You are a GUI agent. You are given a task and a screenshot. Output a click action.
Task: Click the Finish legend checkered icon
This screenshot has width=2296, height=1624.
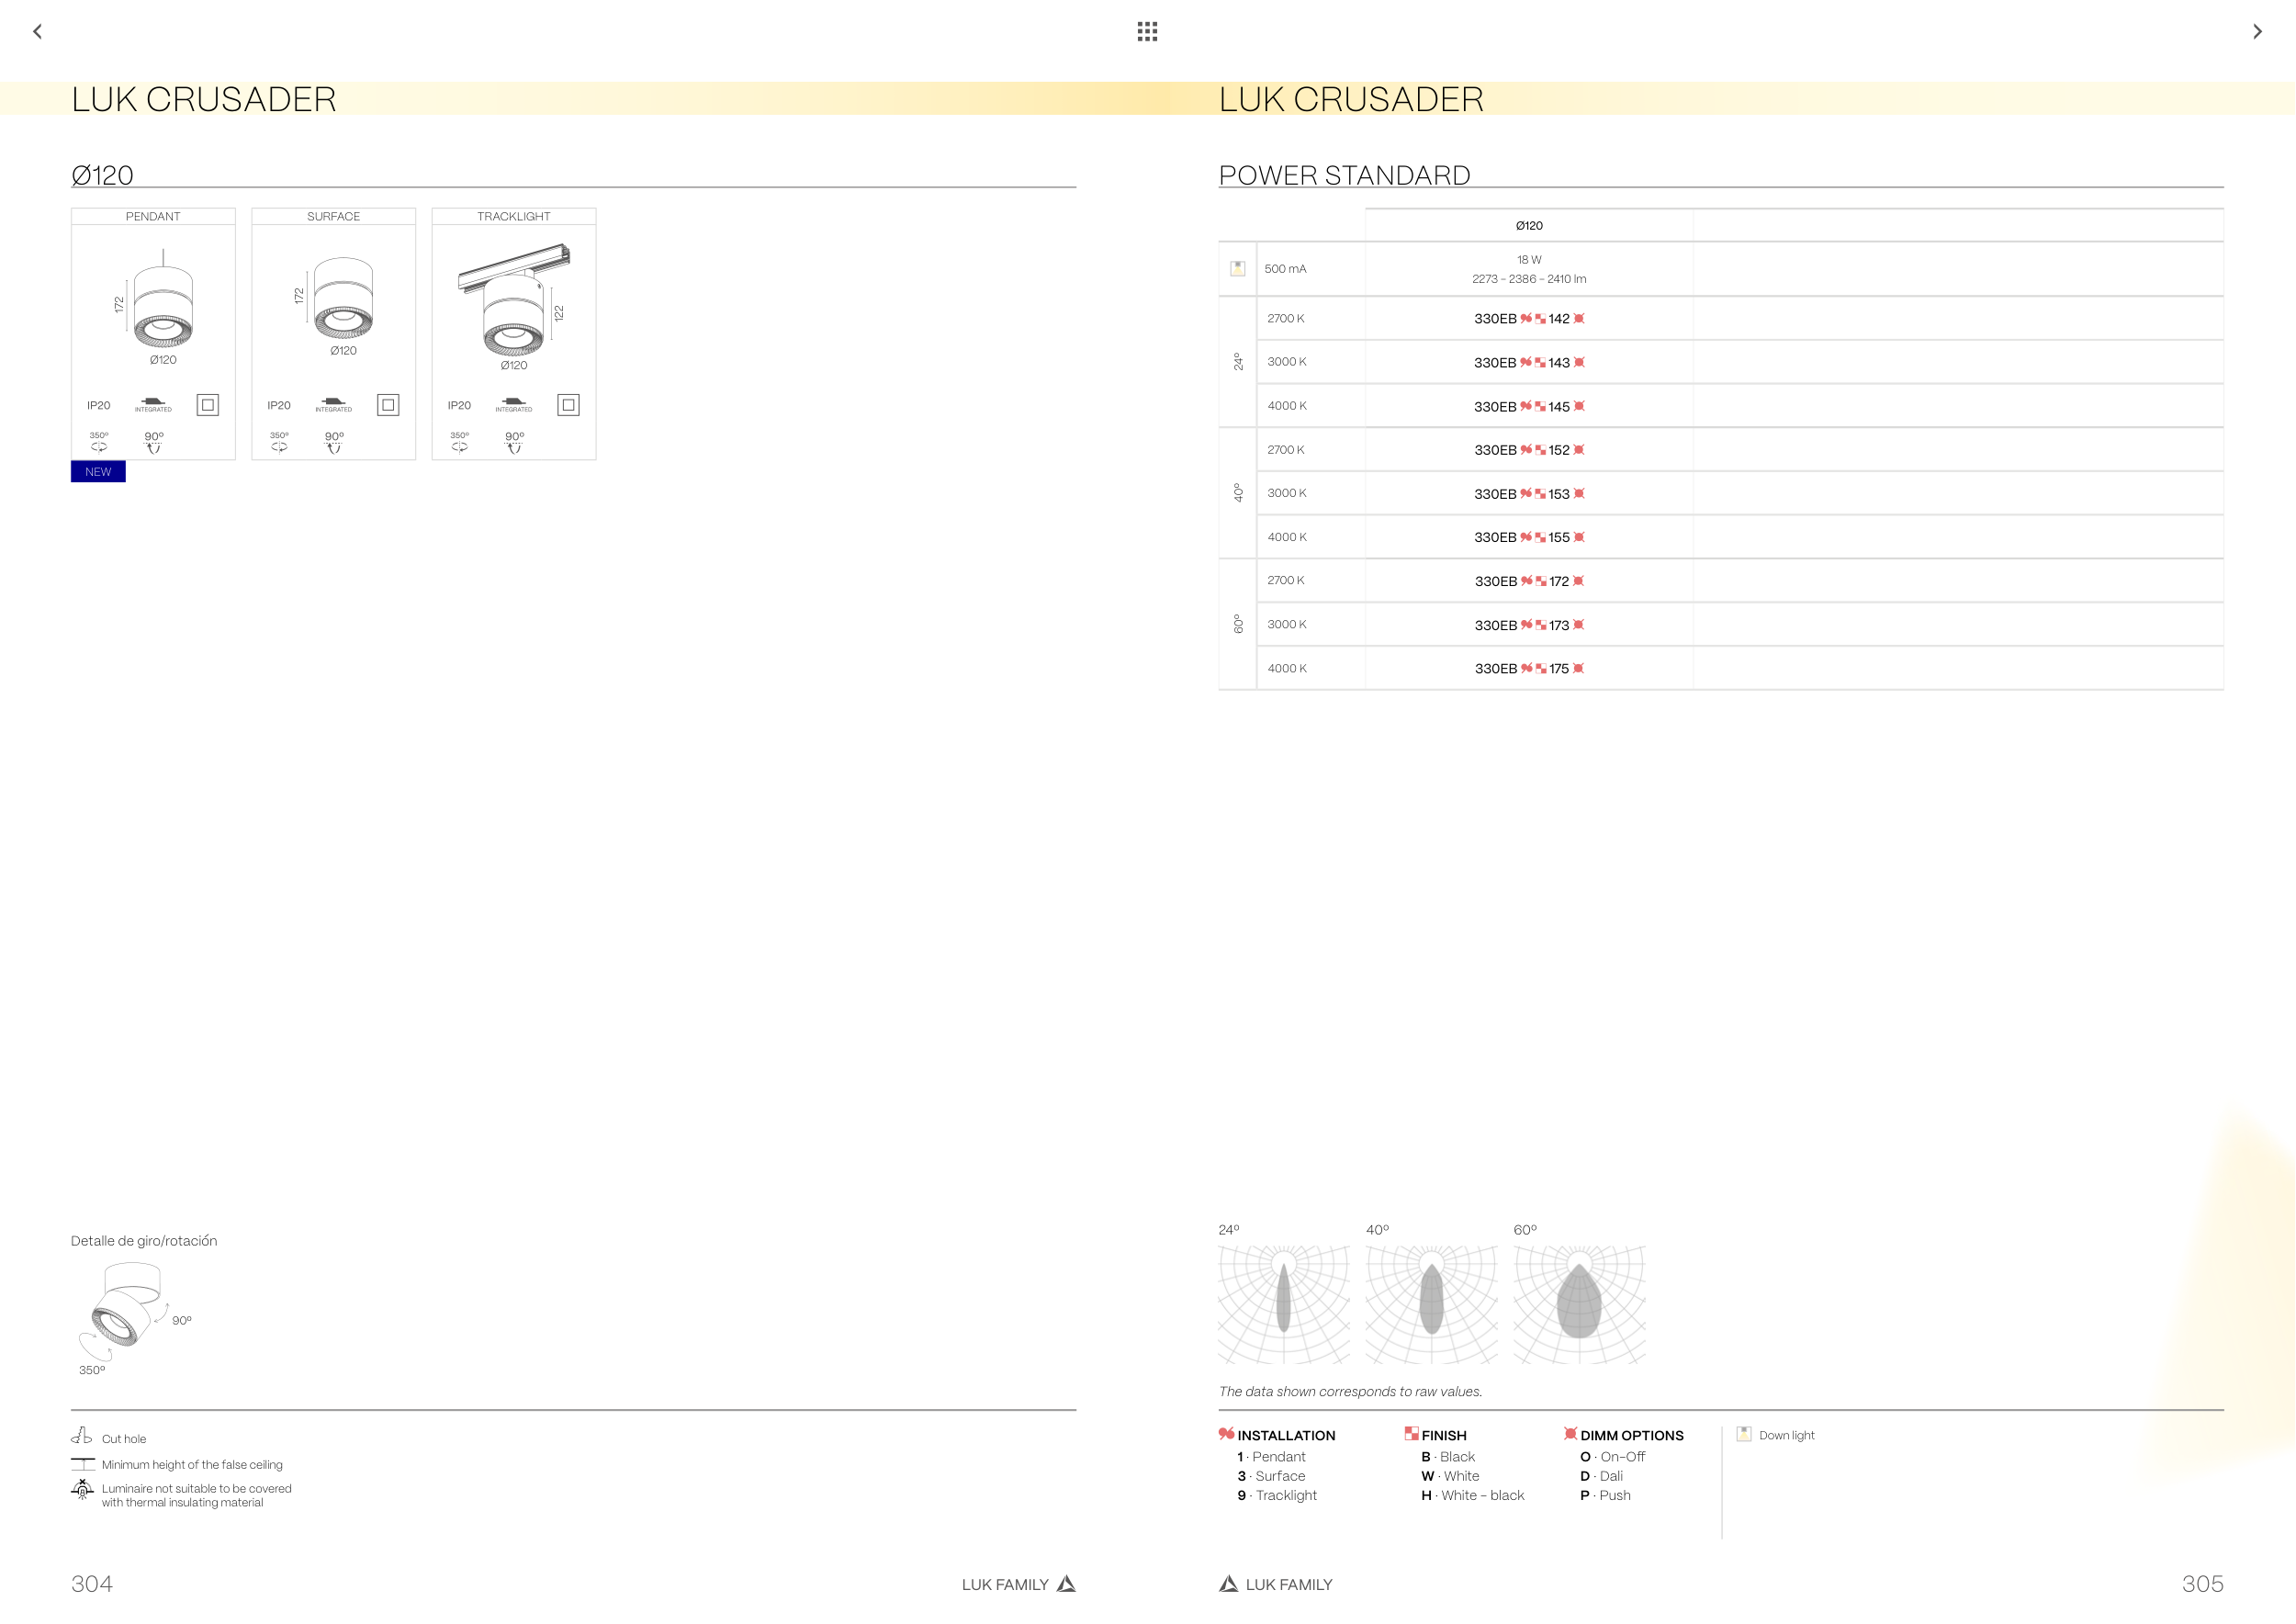point(1411,1434)
